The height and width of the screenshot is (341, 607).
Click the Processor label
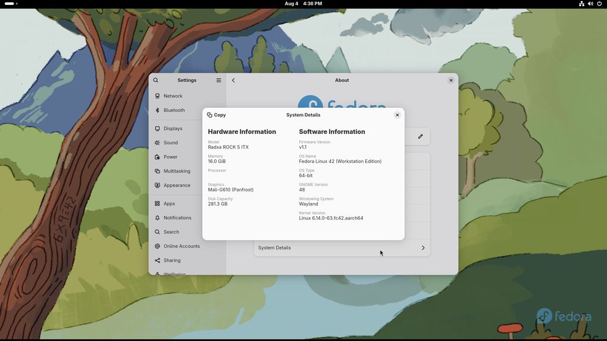coord(217,170)
